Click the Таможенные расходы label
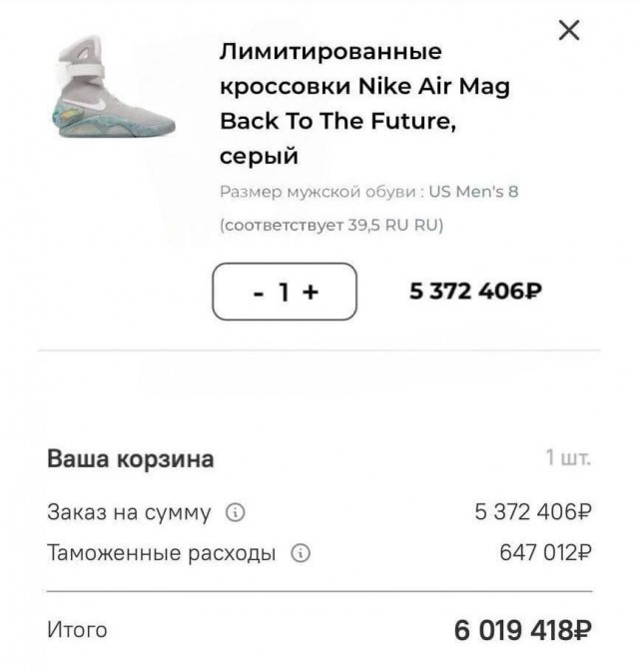 tap(162, 553)
